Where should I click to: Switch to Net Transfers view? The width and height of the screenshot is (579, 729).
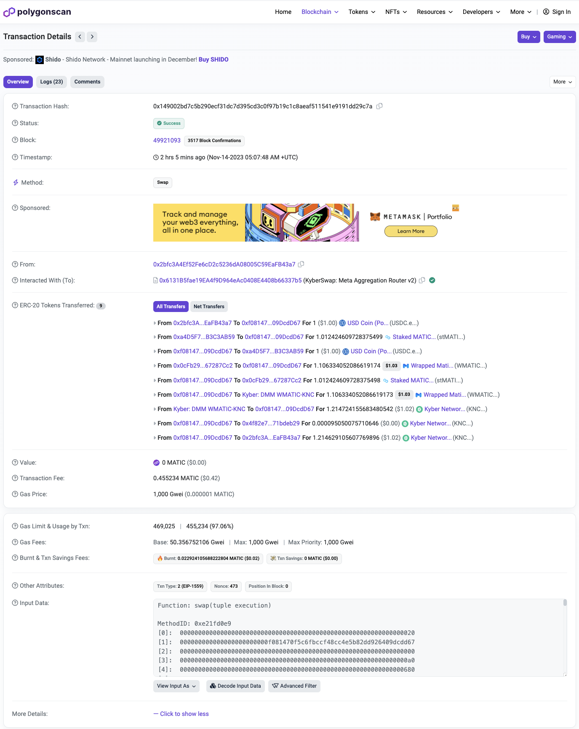click(x=209, y=307)
